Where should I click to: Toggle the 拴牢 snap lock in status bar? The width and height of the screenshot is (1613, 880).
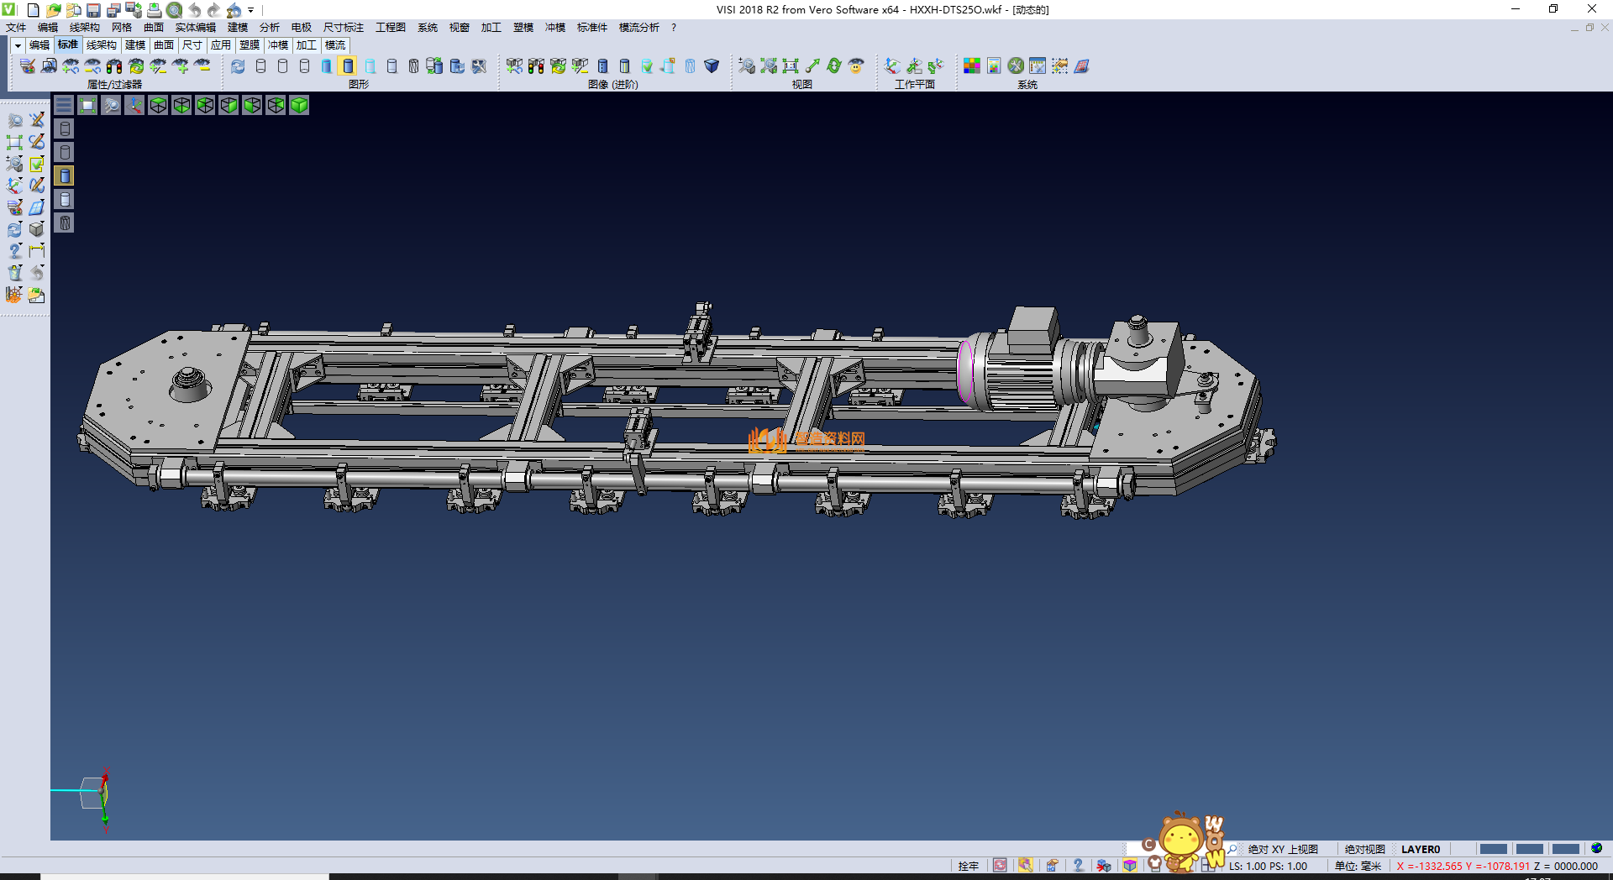(968, 866)
